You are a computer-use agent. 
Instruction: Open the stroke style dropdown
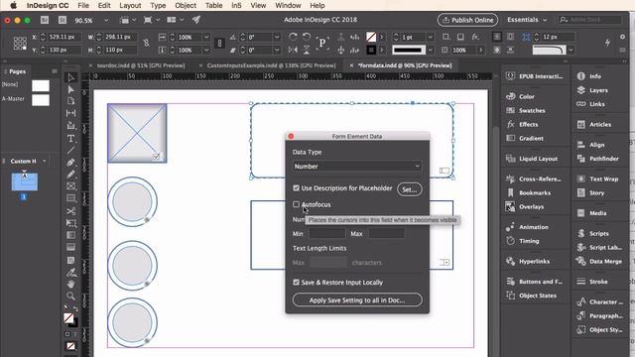(x=431, y=51)
